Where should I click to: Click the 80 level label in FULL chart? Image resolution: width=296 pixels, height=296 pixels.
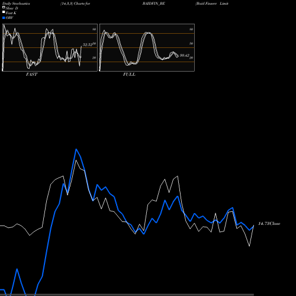pos(191,29)
